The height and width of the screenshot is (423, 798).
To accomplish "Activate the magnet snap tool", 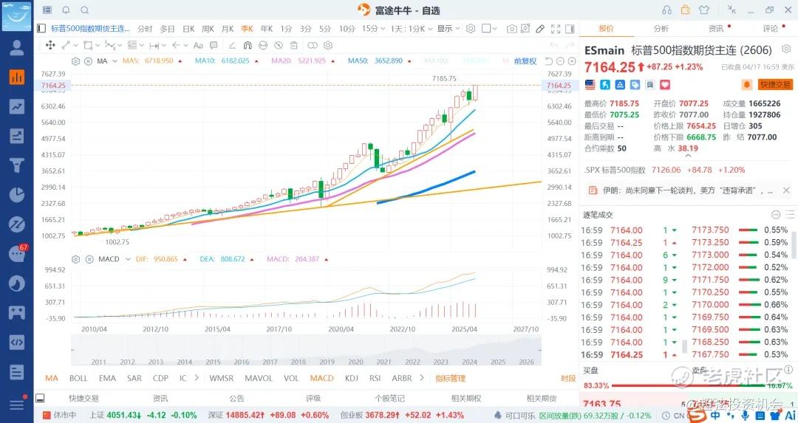I will [248, 45].
